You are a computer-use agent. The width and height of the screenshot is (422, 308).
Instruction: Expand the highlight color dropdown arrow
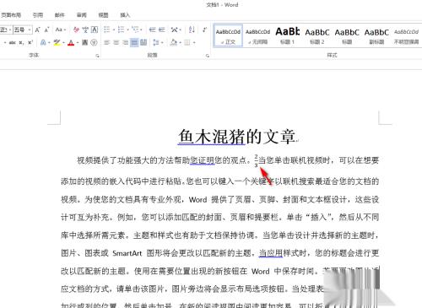[63, 43]
